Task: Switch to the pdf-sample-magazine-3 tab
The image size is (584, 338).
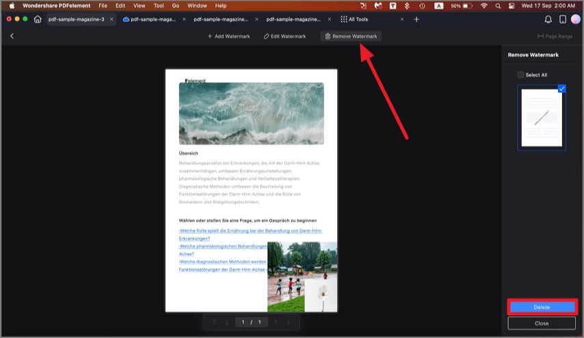Action: coord(77,19)
